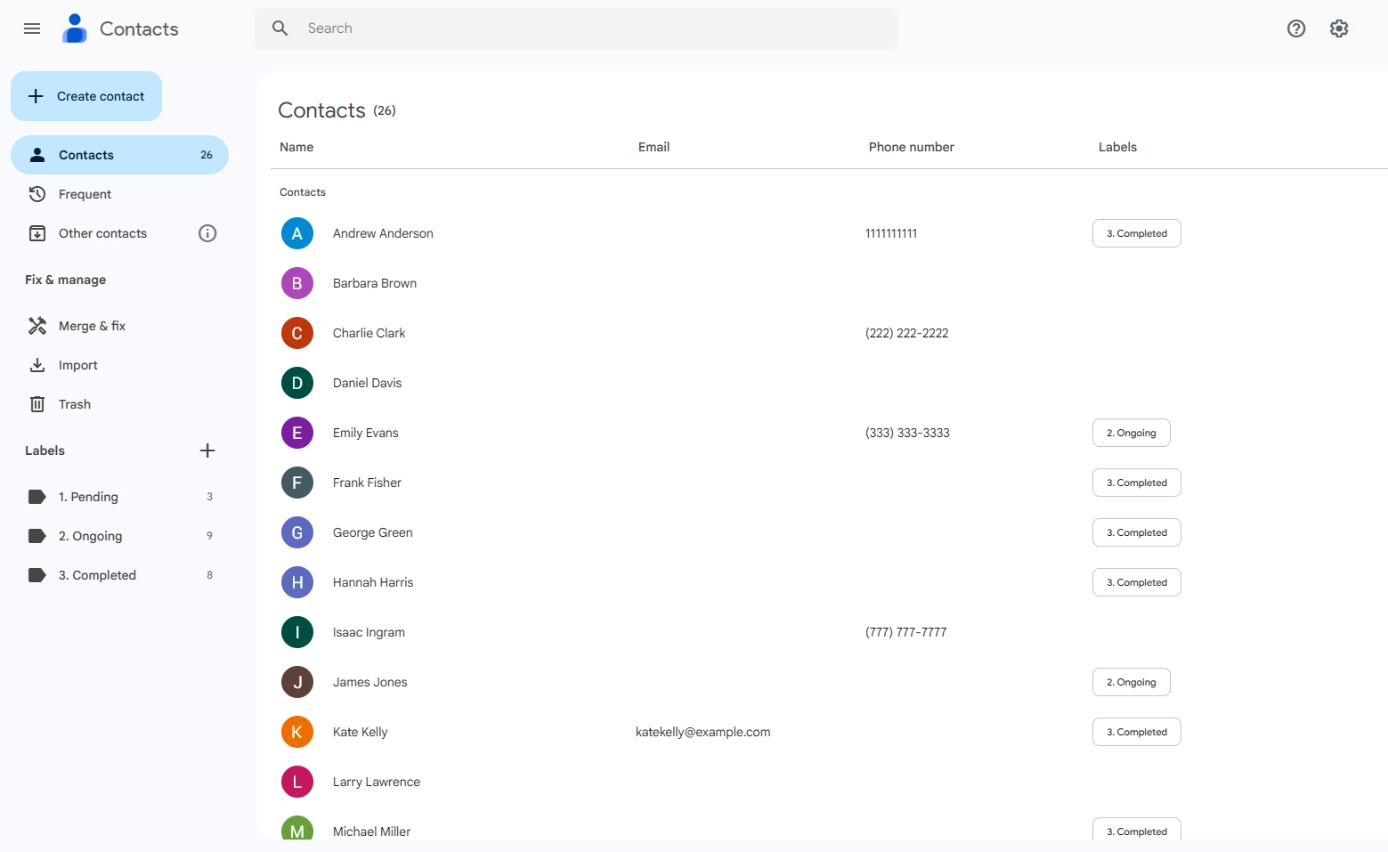Click Isaac Ingram's avatar I
This screenshot has width=1388, height=852.
click(297, 632)
